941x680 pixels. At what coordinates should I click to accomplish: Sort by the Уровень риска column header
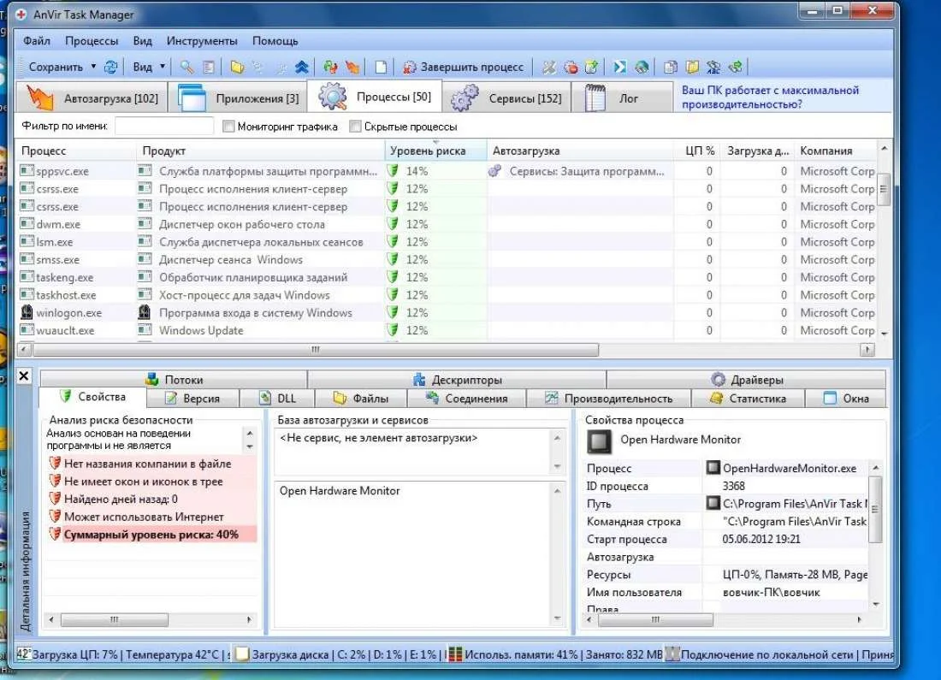pyautogui.click(x=428, y=151)
